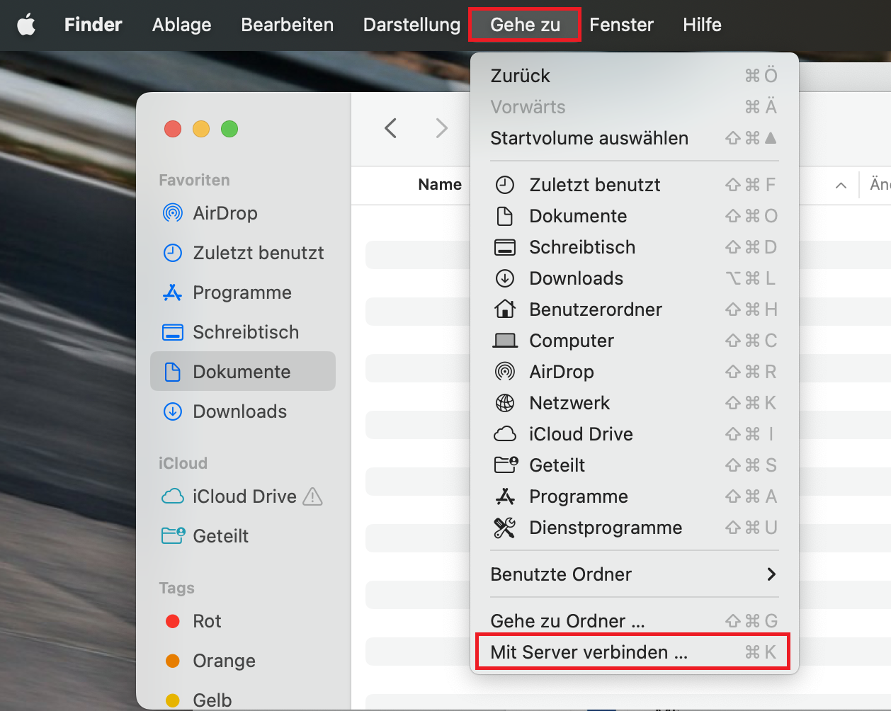Select the yellow Gelb tag dot

pos(172,700)
